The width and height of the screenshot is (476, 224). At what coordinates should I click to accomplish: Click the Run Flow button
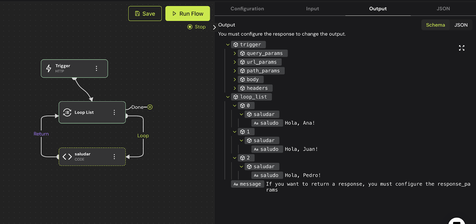pyautogui.click(x=188, y=14)
